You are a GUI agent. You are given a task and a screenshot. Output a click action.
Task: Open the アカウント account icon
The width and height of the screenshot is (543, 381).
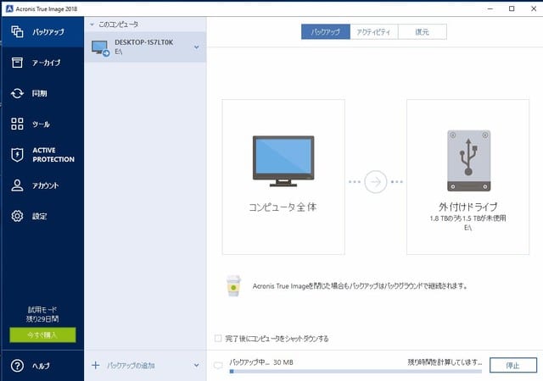pyautogui.click(x=17, y=185)
